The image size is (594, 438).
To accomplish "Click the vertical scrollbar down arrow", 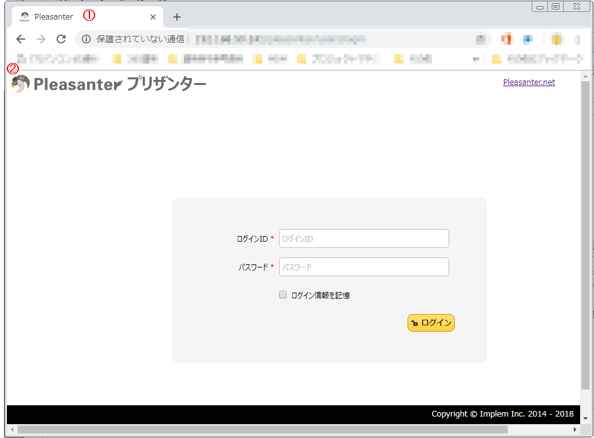I will point(585,418).
